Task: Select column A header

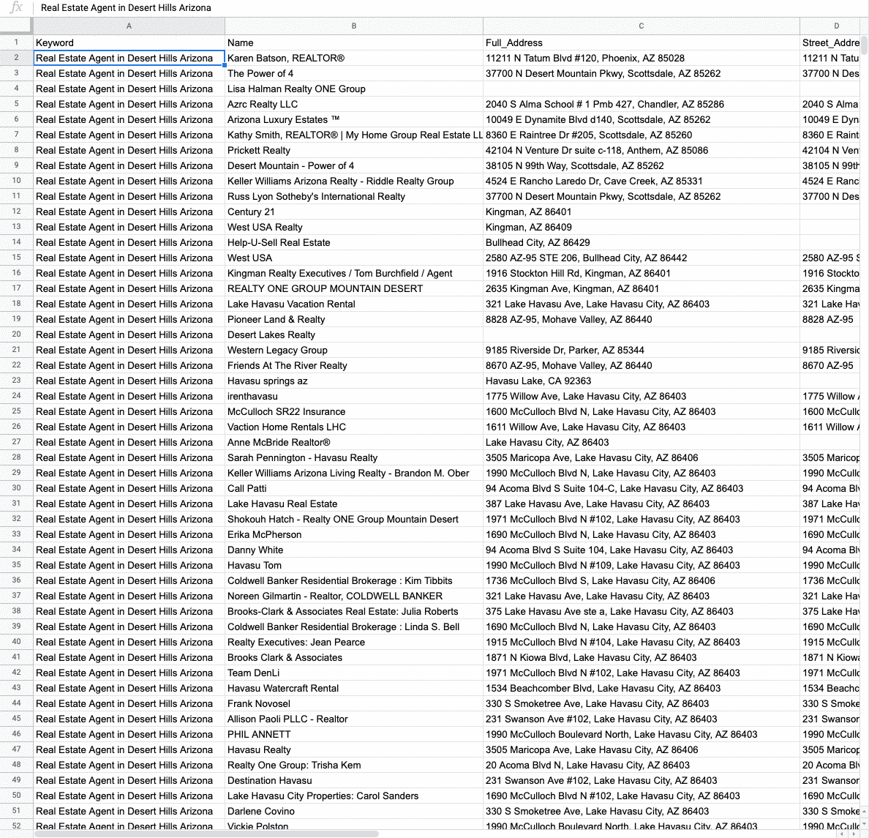Action: (129, 26)
